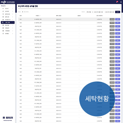Screen dimensions: 123x123
Task: Expand chevron of highlighted 세탁 현황 item
Action: pyautogui.click(x=13, y=22)
